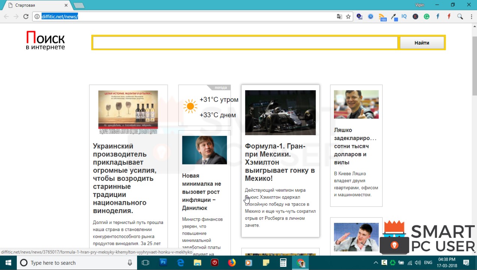477x270 pixels.
Task: Open the Grammarly extension icon
Action: click(426, 16)
